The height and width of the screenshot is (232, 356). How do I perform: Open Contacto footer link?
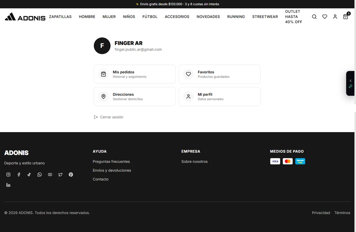(101, 179)
